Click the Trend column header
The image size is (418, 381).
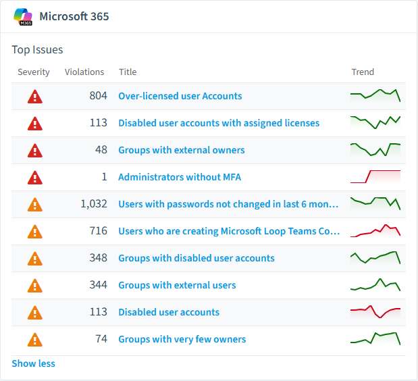tap(363, 72)
